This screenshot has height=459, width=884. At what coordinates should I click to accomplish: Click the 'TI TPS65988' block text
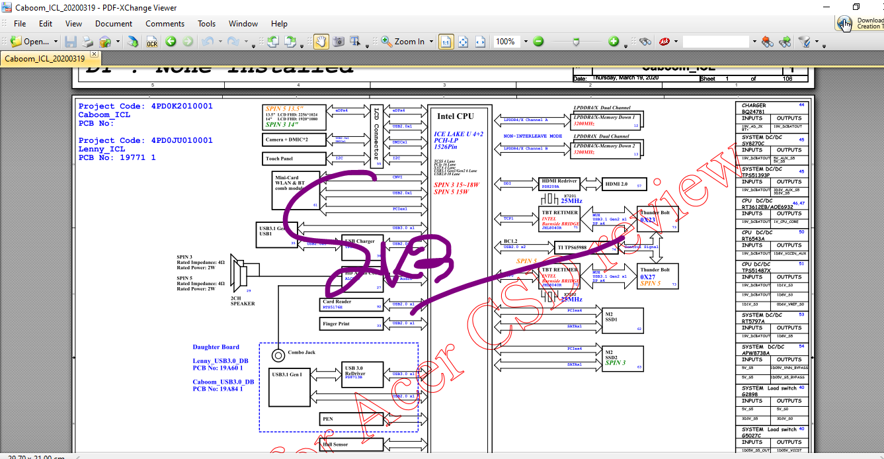pos(573,247)
